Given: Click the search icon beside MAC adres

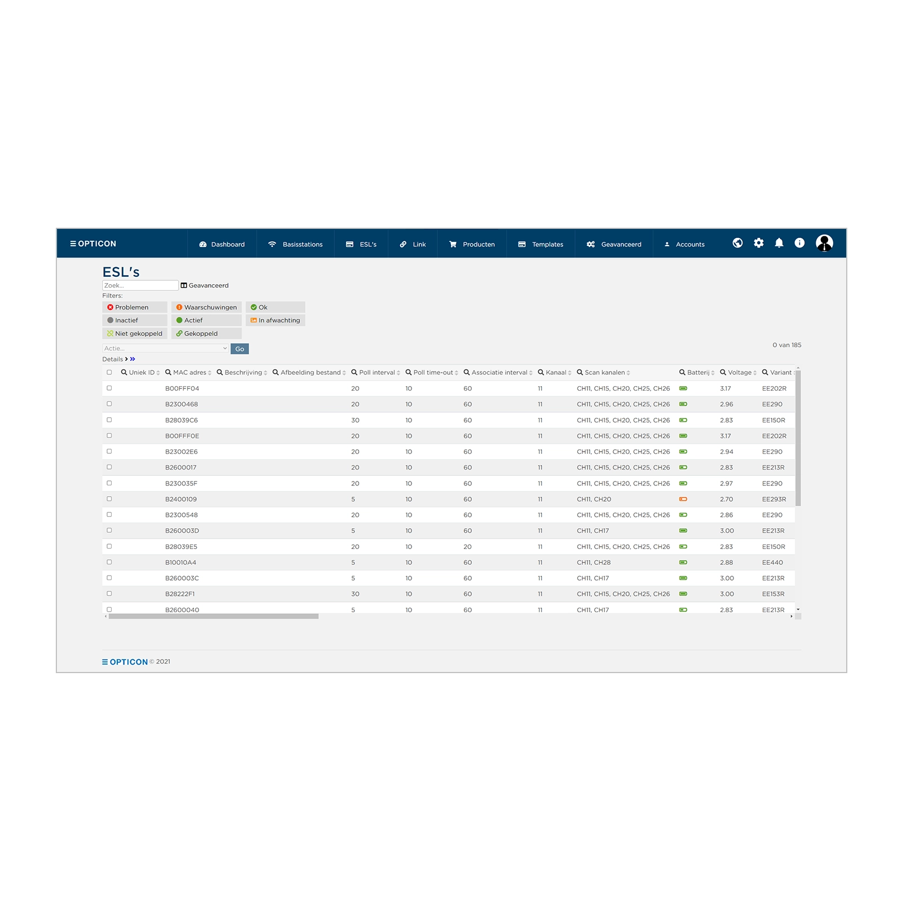Looking at the screenshot, I should click(168, 373).
